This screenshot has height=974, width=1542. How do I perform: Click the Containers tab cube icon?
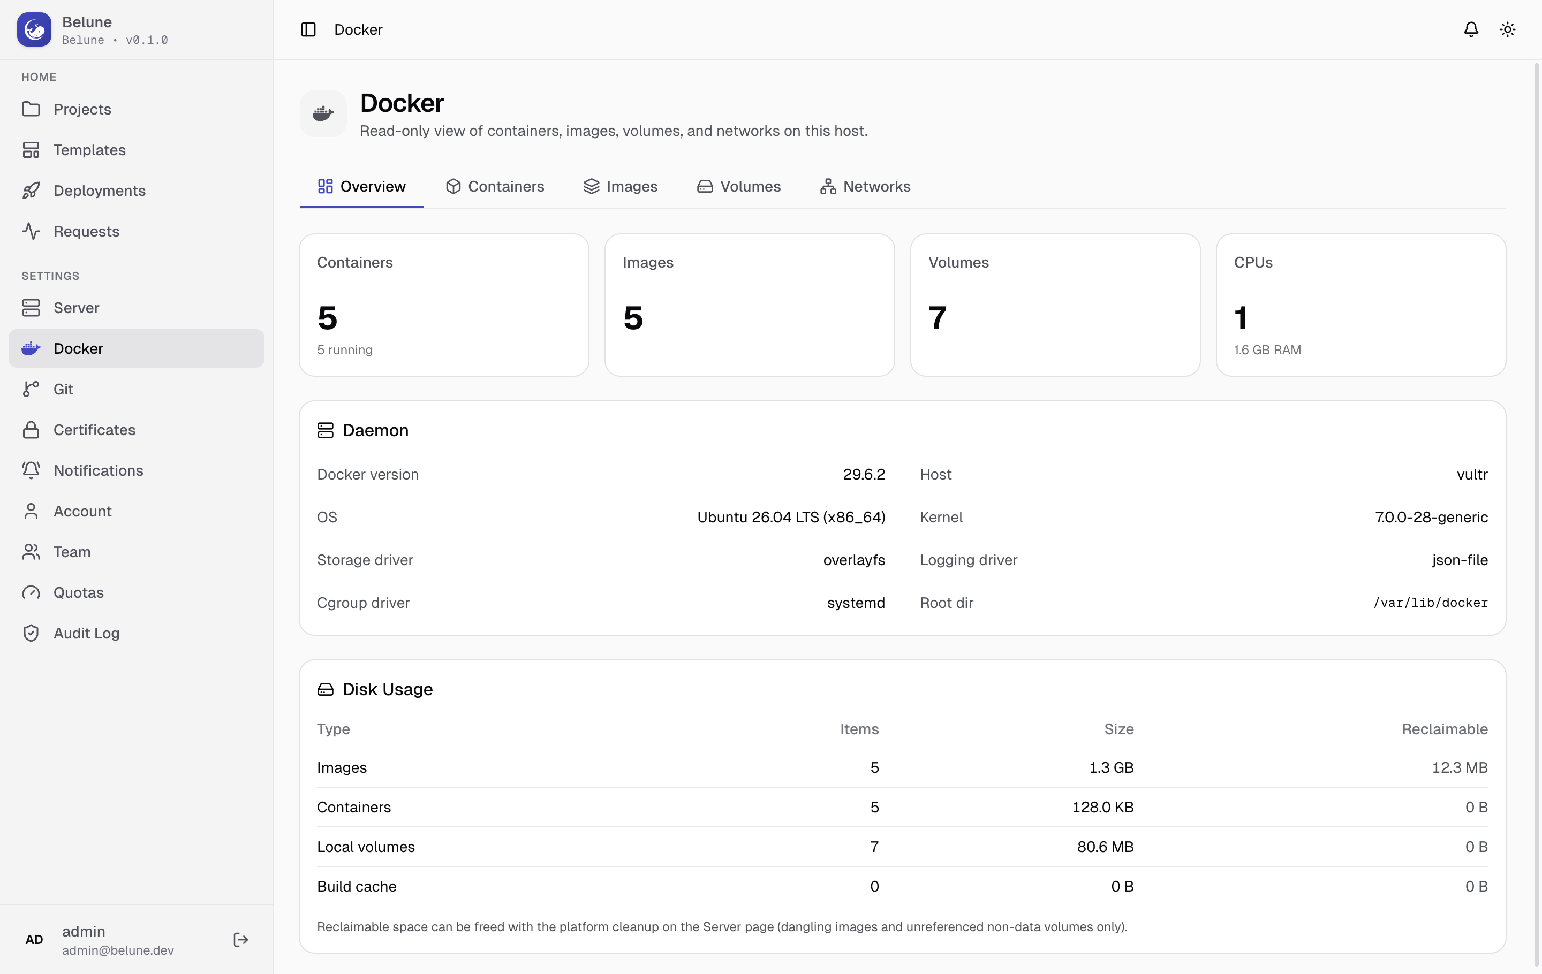click(x=453, y=186)
